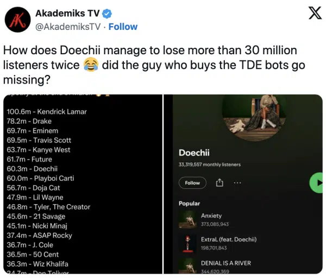Viewport: 326px width, 279px height.
Task: Follow Akademiks TV on X
Action: (x=125, y=27)
